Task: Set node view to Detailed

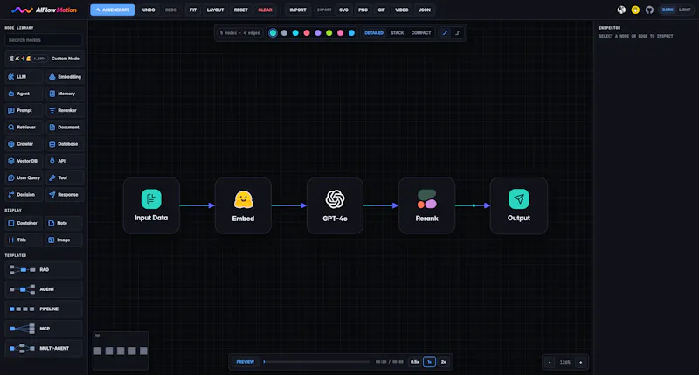Action: click(374, 33)
